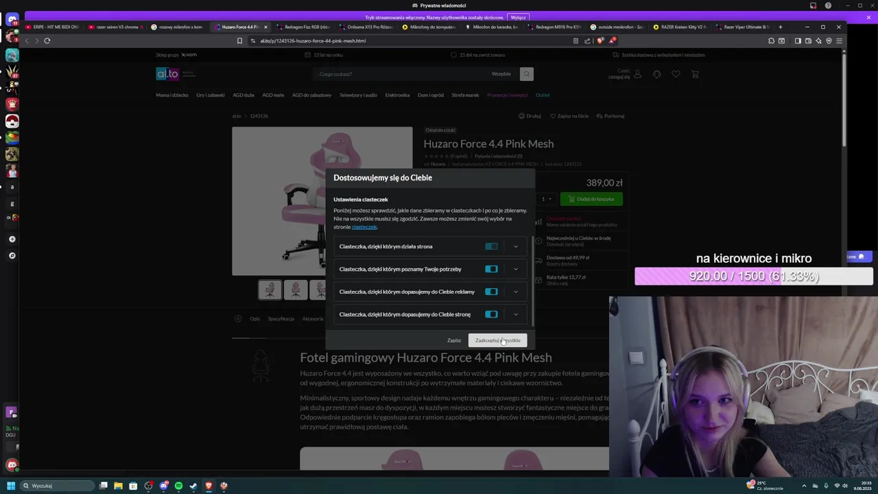The width and height of the screenshot is (878, 494).
Task: Click volume icon in system tray
Action: (x=846, y=486)
